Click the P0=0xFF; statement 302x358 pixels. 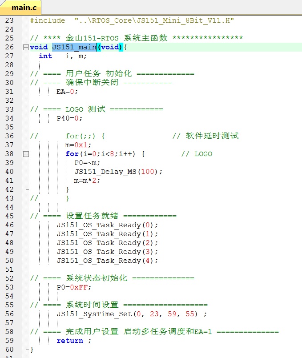[x=74, y=287]
